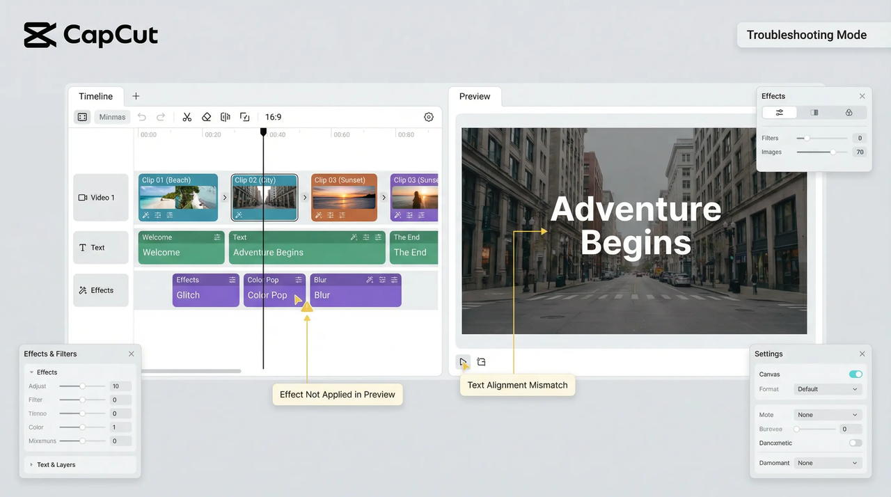Select the Video 1 track header
The image size is (891, 497).
click(101, 197)
